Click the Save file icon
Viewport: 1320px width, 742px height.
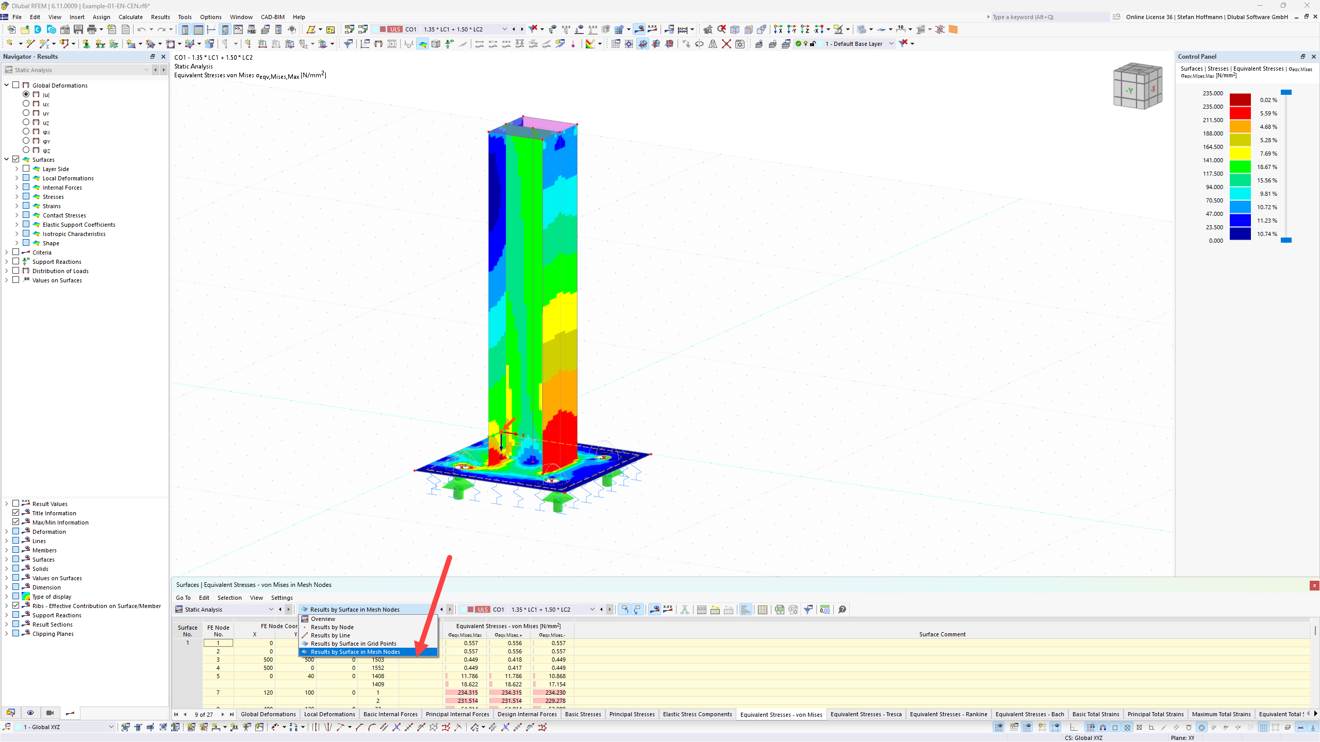(x=78, y=29)
